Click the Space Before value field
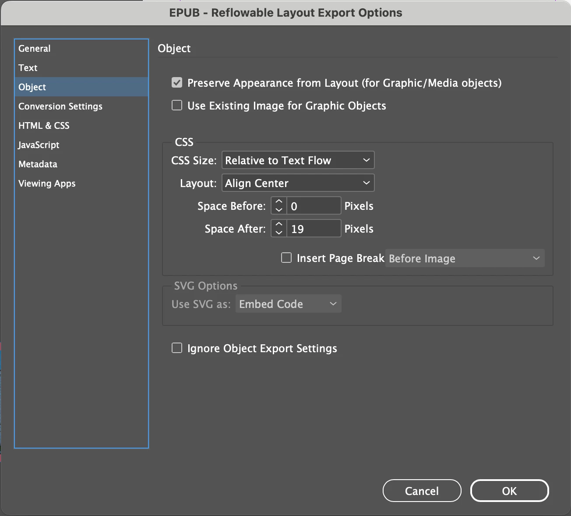Viewport: 571px width, 516px height. click(x=314, y=206)
